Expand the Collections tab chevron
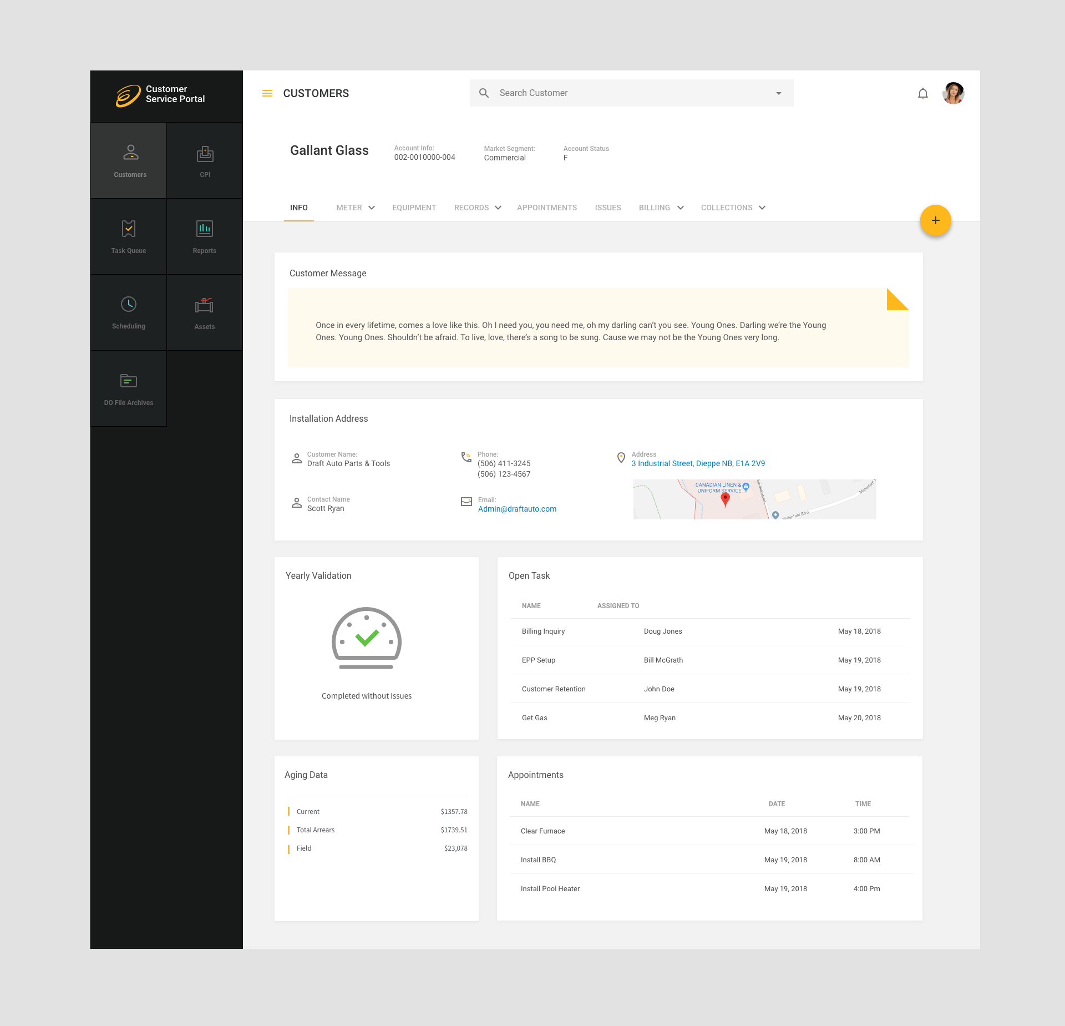 [x=762, y=208]
